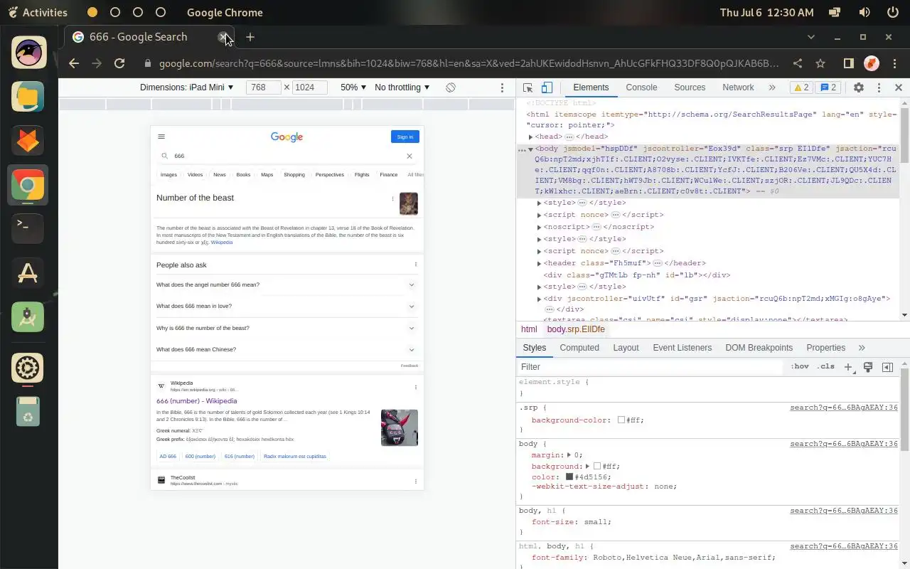The width and height of the screenshot is (910, 569).
Task: Open Activities overview
Action: (x=38, y=12)
